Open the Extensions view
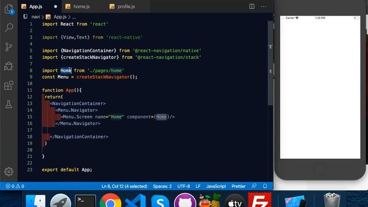The height and width of the screenshot is (207, 368). click(x=9, y=86)
